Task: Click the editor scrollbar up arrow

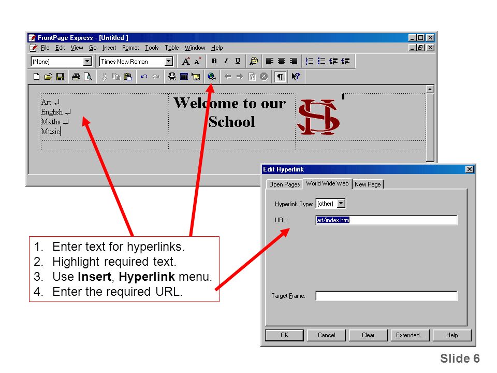Action: point(430,89)
